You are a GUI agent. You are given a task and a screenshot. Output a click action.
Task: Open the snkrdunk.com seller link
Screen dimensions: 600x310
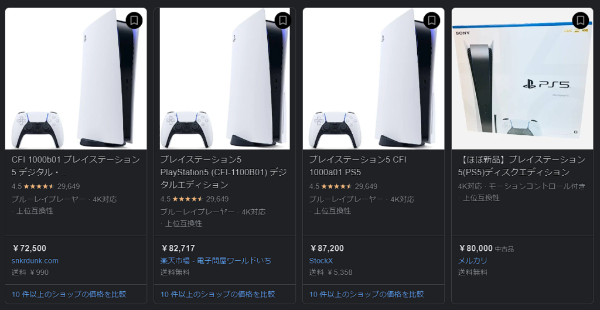(x=35, y=261)
